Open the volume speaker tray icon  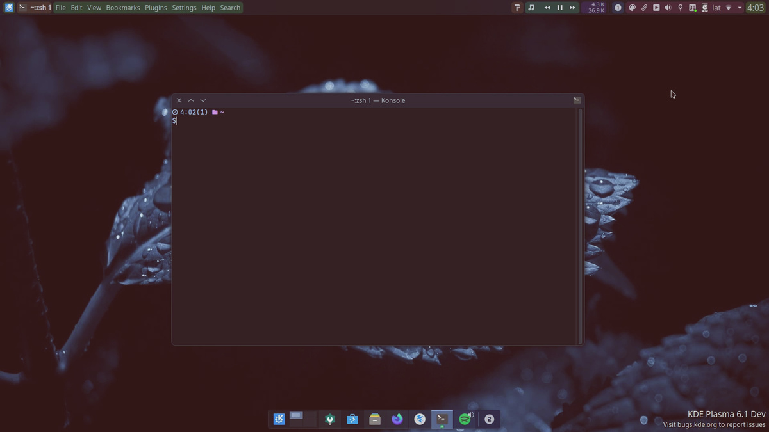668,8
